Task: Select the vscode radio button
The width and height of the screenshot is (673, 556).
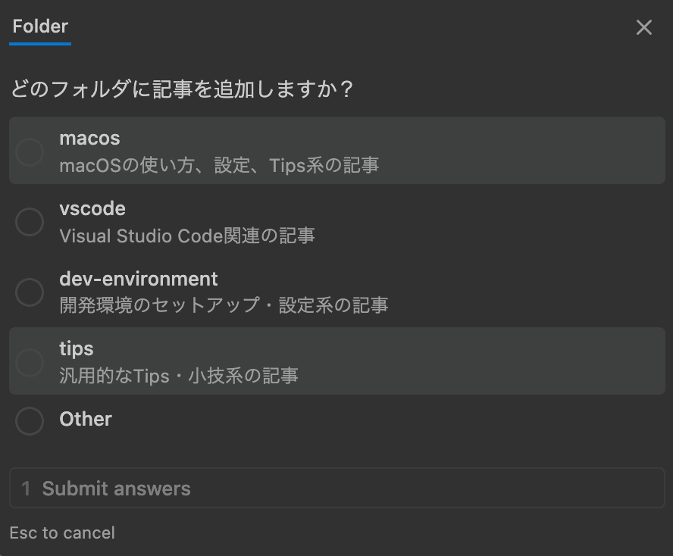Action: coord(30,222)
